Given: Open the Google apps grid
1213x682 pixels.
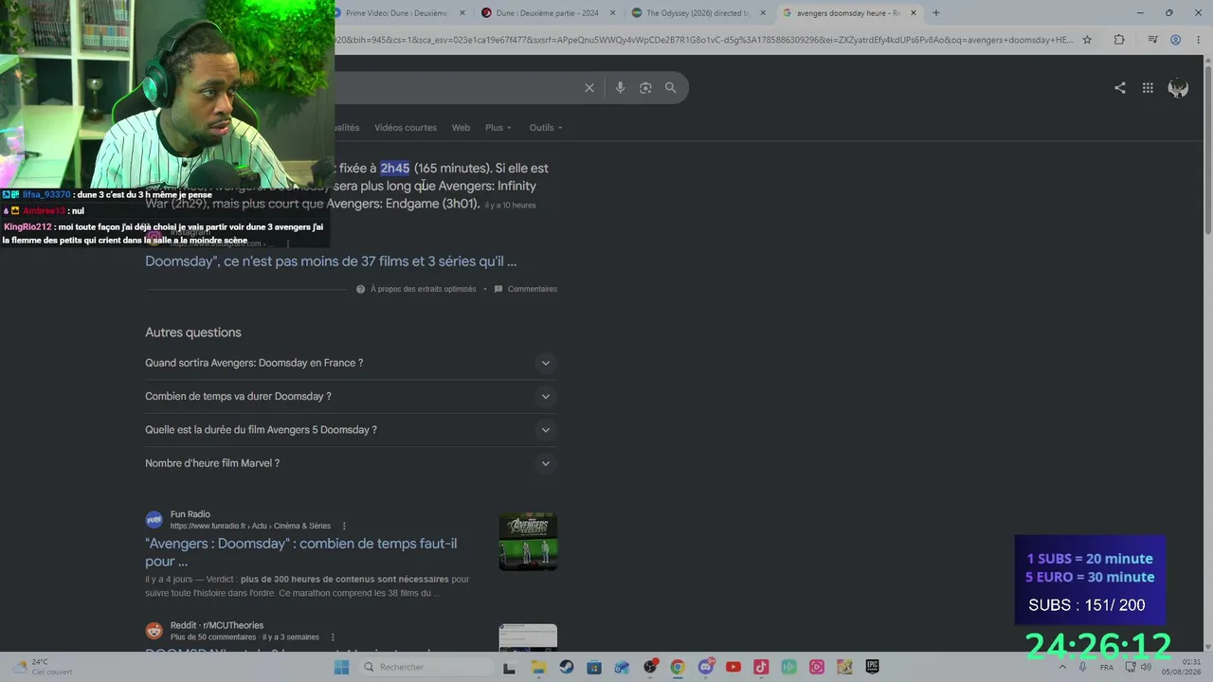Looking at the screenshot, I should pos(1148,88).
